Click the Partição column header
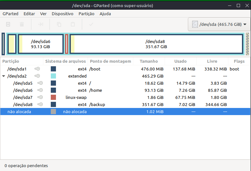 pos(22,61)
